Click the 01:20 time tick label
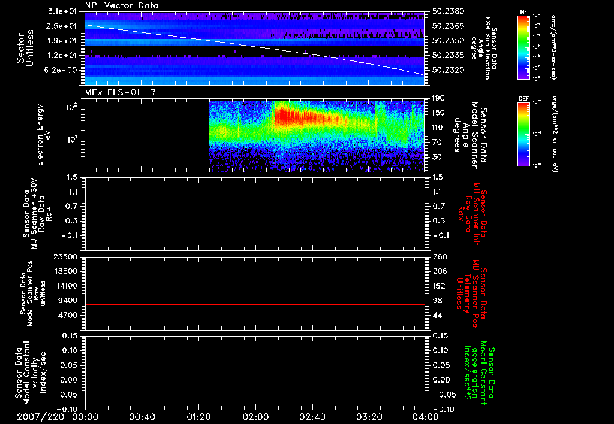614x424 pixels. pos(198,417)
